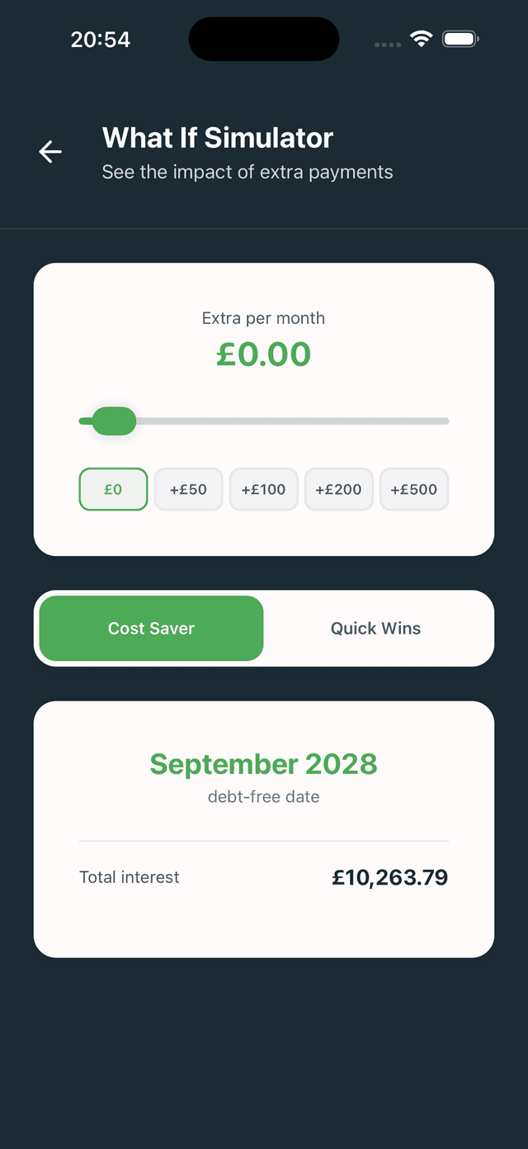The image size is (528, 1149).
Task: Tap the What If Simulator title
Action: point(218,138)
